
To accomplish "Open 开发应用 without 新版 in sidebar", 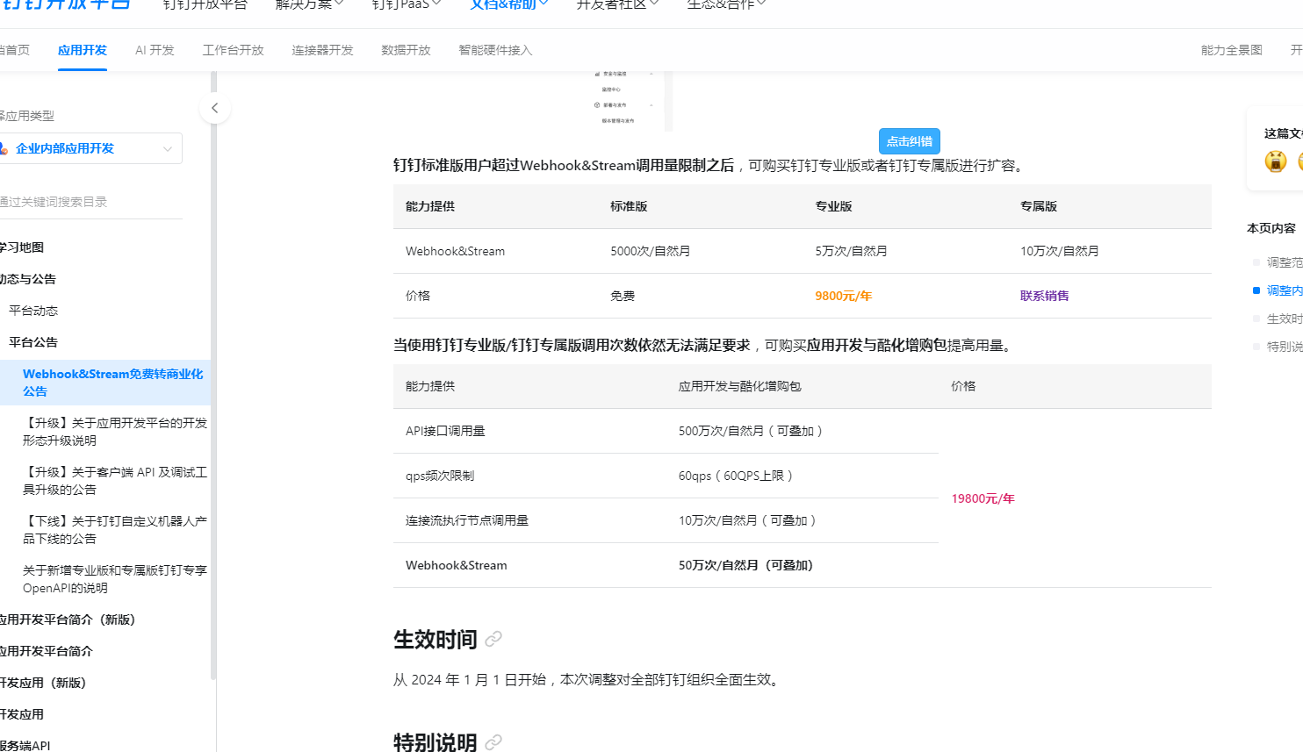I will (x=22, y=714).
